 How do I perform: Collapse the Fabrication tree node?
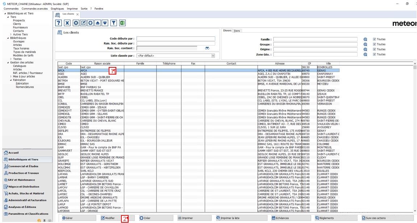(x=11, y=80)
